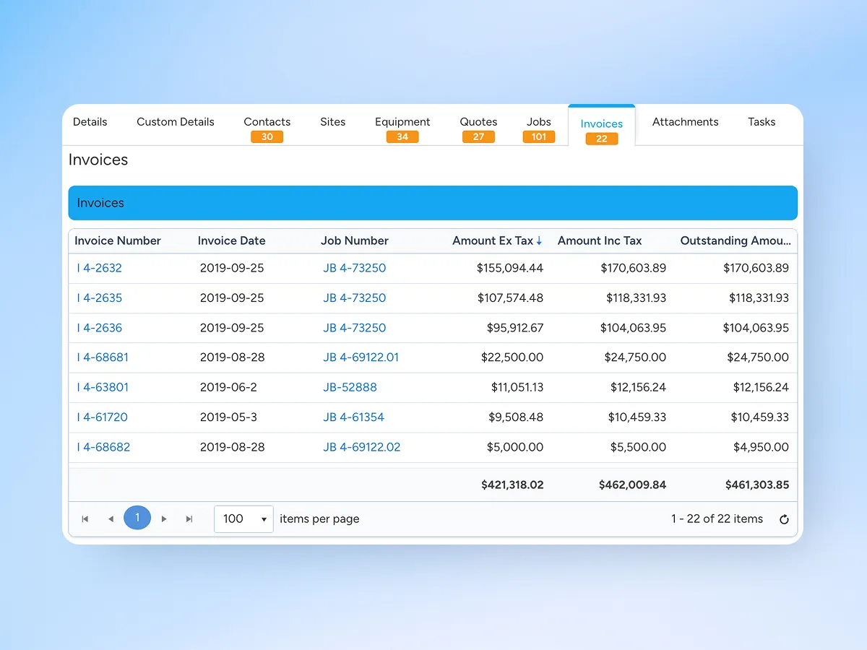Select the 2019-06-2 invoice date cell

tap(228, 387)
